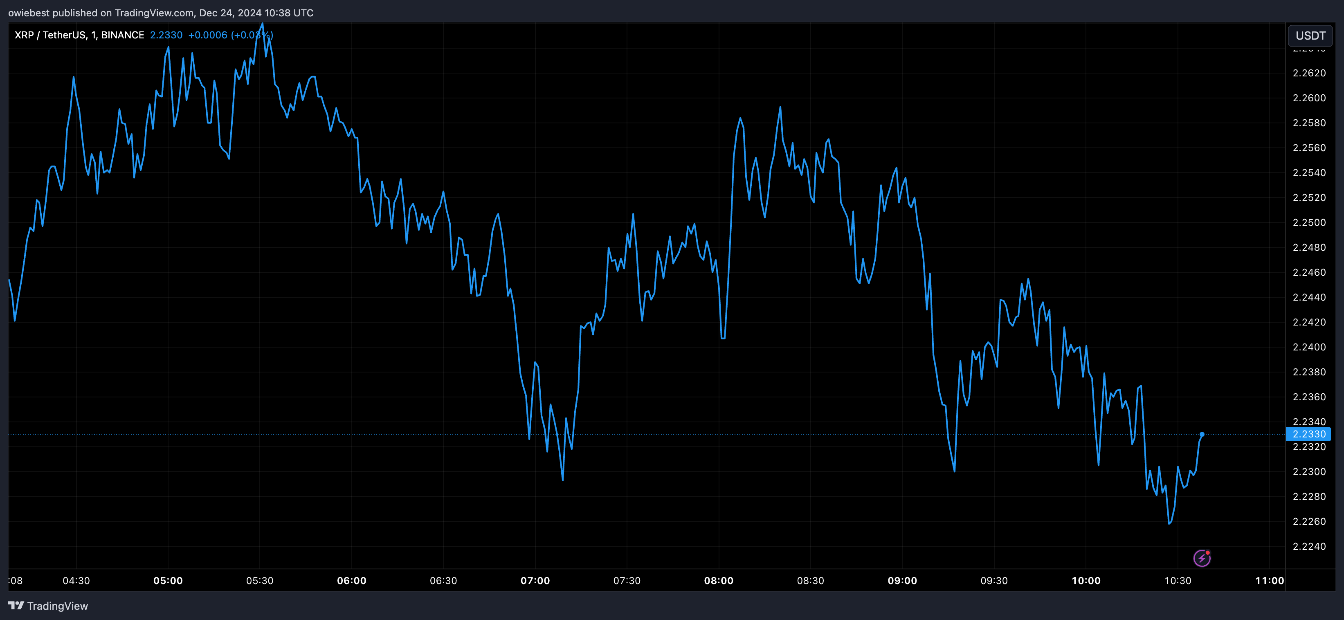1344x620 pixels.
Task: Click the 2.2580 price axis label
Action: coord(1309,123)
